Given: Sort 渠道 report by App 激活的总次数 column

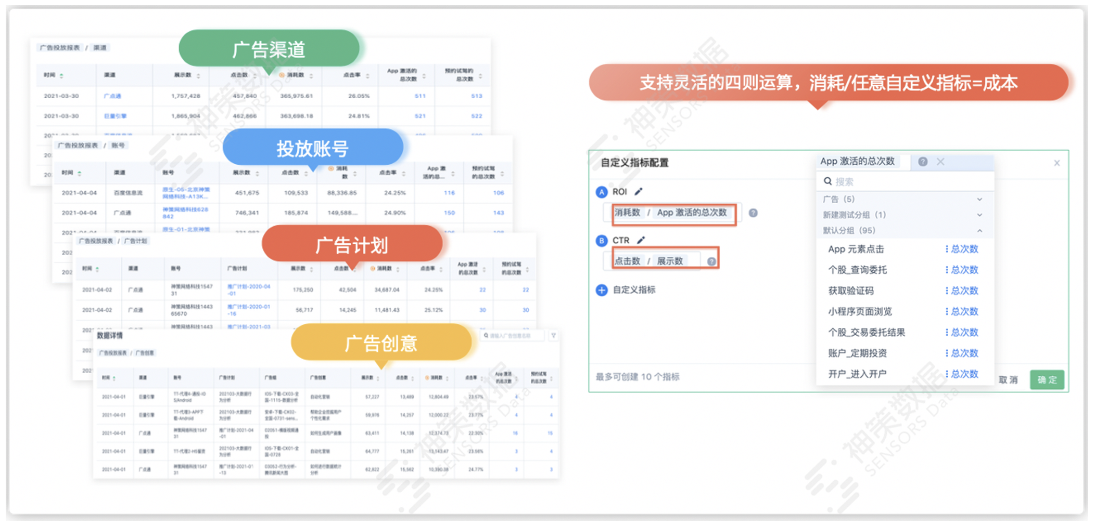Looking at the screenshot, I should (424, 76).
